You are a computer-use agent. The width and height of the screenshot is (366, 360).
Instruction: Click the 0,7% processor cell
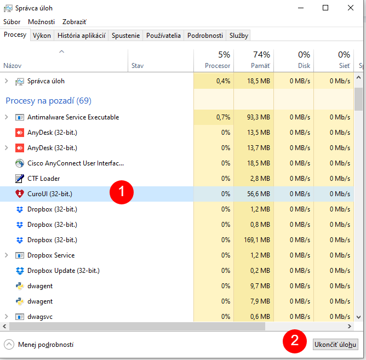click(214, 117)
